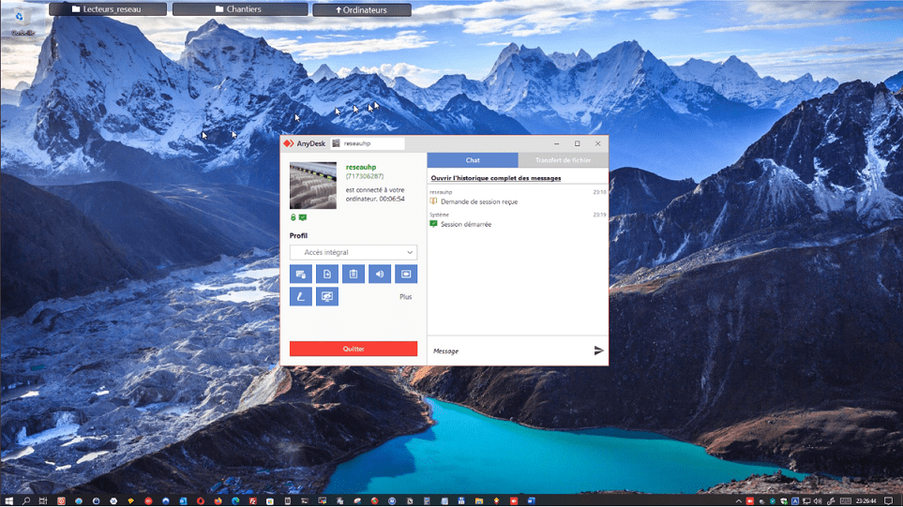Open the command terminal taskbar icon

[305, 500]
